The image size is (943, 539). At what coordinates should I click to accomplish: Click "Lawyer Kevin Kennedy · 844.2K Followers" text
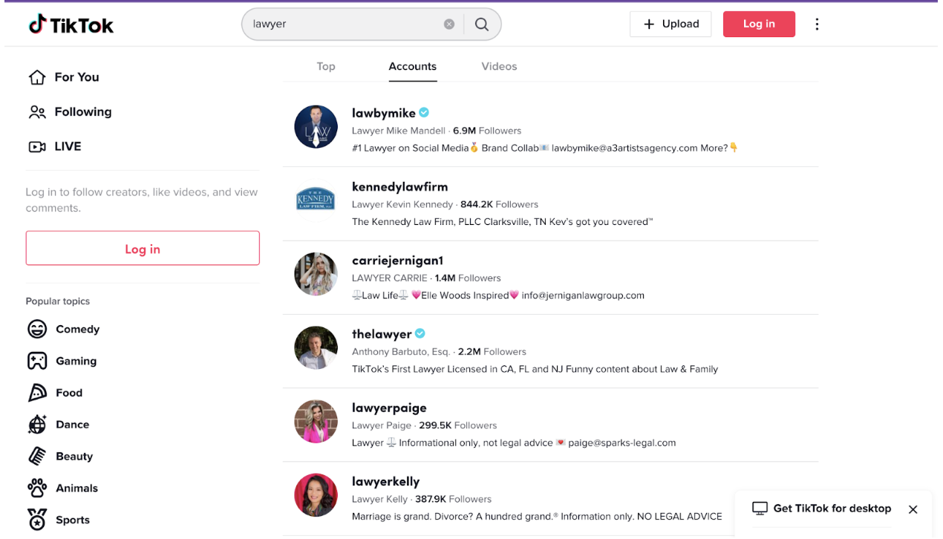click(x=445, y=204)
